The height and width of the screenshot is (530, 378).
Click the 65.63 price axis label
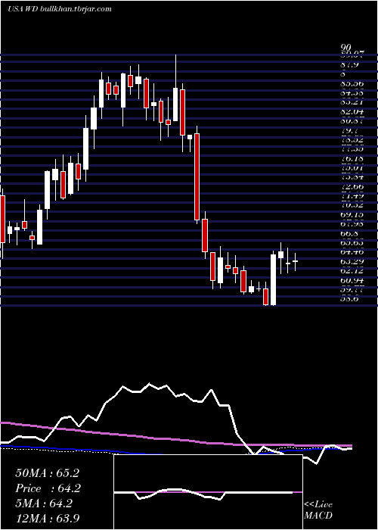(x=352, y=242)
